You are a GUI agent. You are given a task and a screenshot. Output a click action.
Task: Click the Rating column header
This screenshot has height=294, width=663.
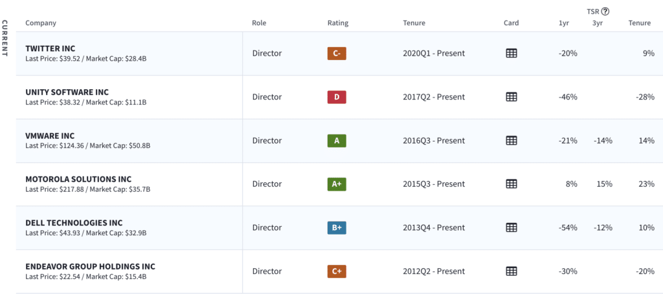point(338,23)
